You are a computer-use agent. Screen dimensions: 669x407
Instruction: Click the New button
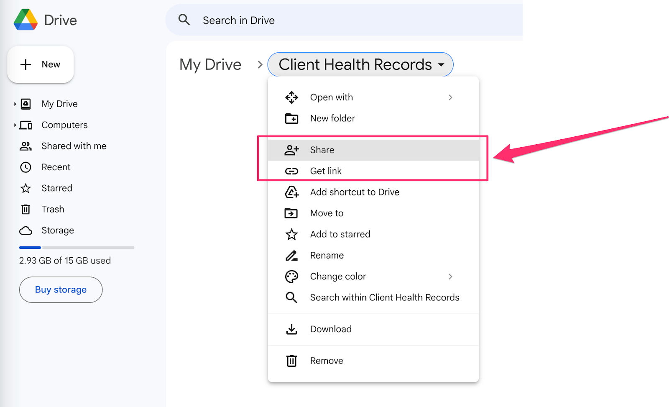tap(40, 64)
